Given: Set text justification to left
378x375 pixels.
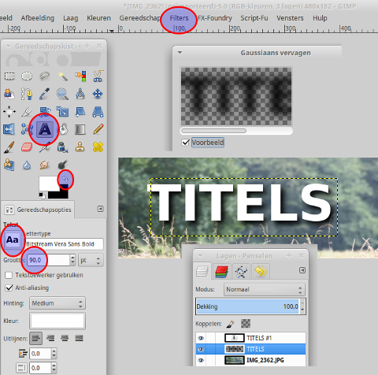Looking at the screenshot, I should [35, 338].
